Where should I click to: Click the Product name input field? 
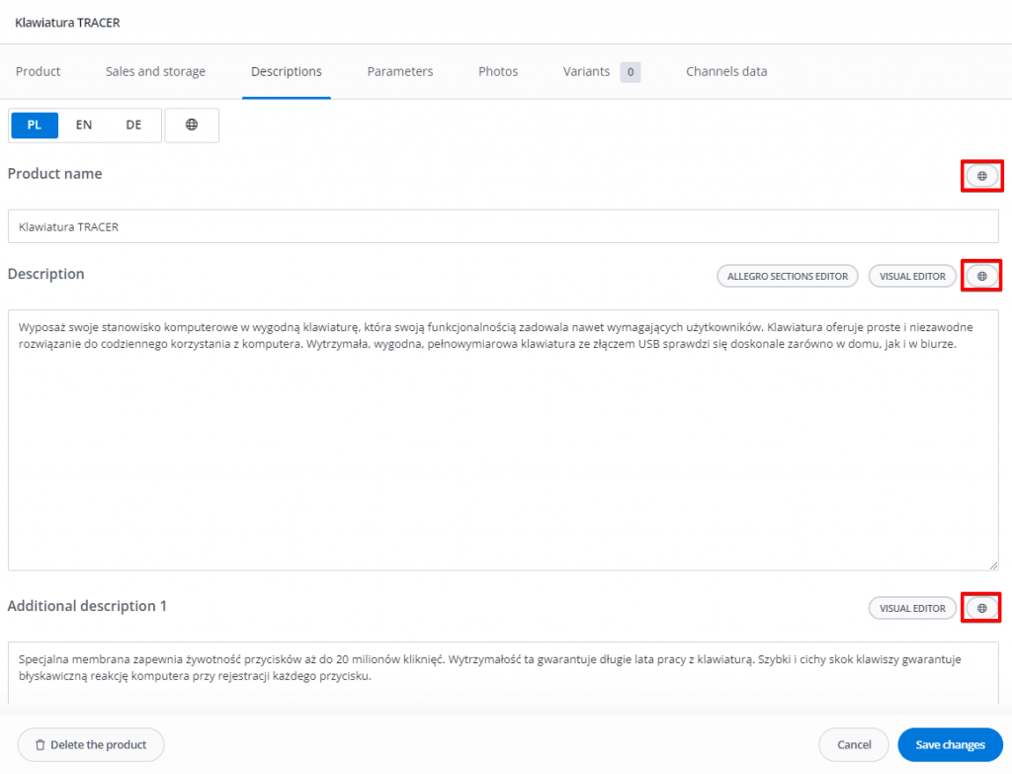click(x=503, y=226)
